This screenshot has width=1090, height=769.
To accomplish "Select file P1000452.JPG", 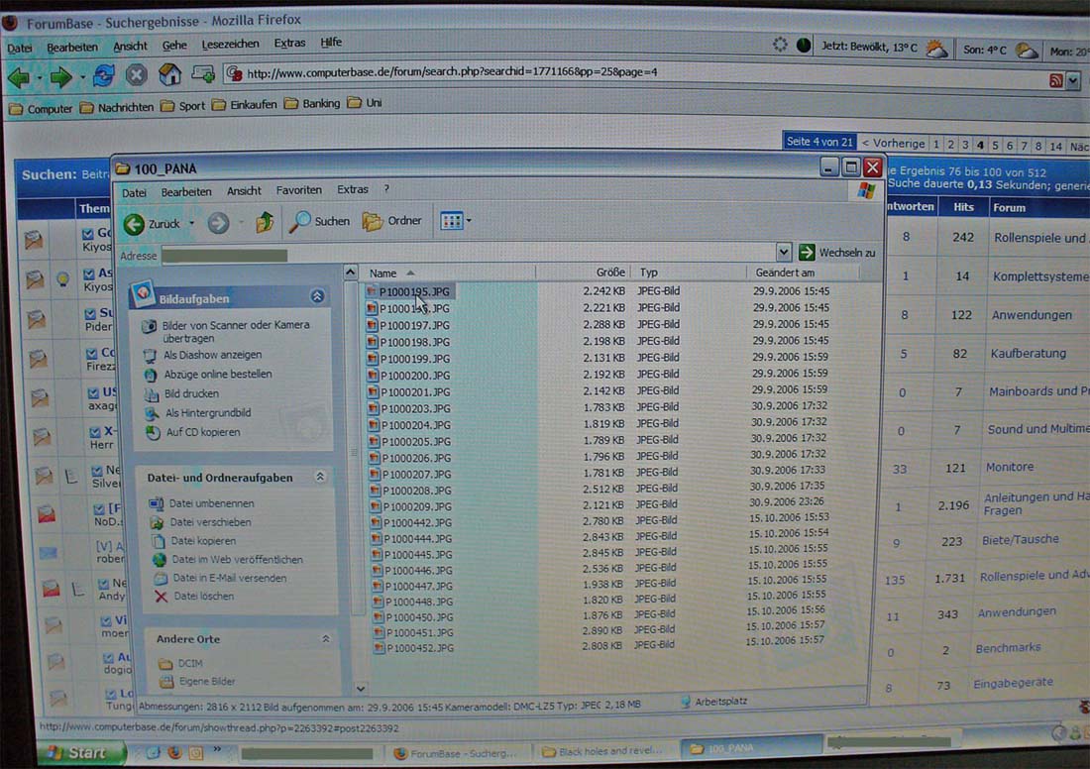I will click(414, 648).
